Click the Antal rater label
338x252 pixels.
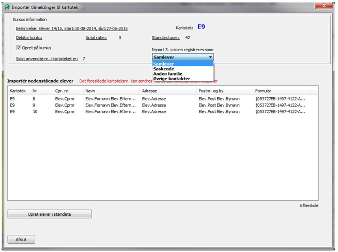tap(96, 38)
